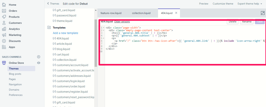
Task: Open 404.liquid in Templates list
Action: pos(63,39)
